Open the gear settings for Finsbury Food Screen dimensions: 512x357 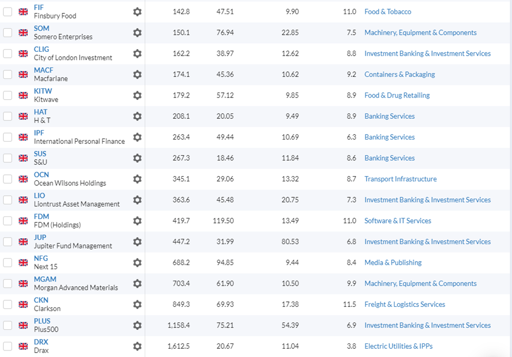click(x=137, y=12)
